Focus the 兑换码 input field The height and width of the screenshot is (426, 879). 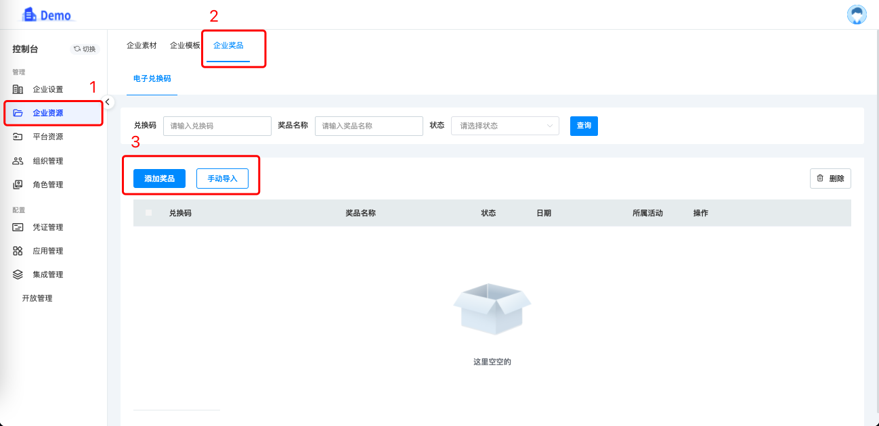217,126
